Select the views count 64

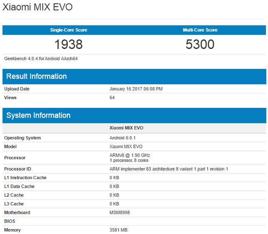point(112,97)
